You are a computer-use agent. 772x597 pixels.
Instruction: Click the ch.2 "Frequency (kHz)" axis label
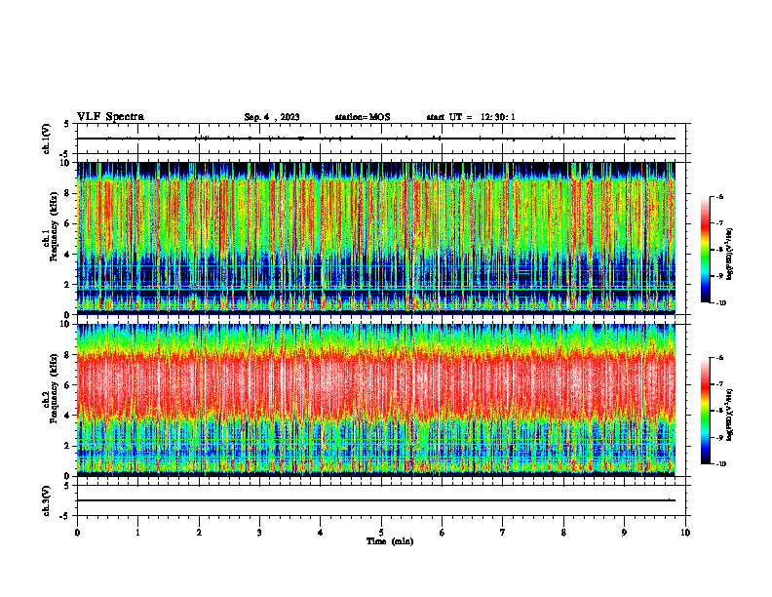pos(54,388)
